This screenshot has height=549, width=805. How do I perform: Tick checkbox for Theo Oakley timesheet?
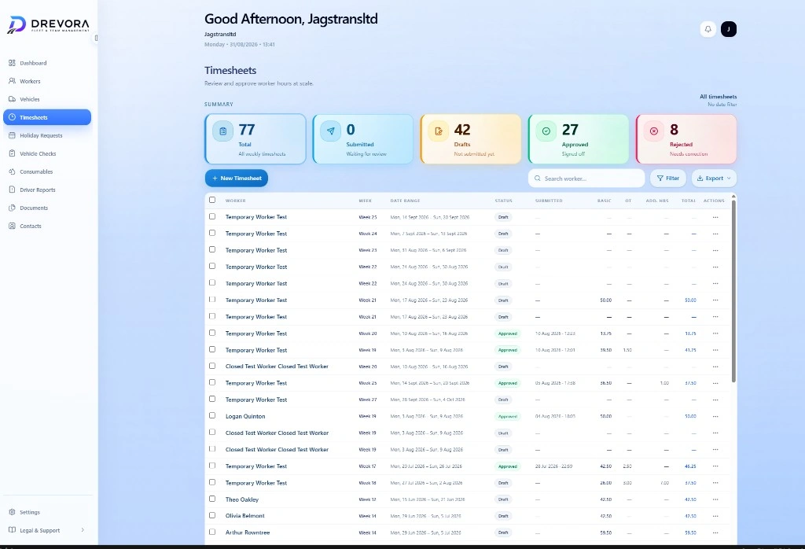coord(212,499)
